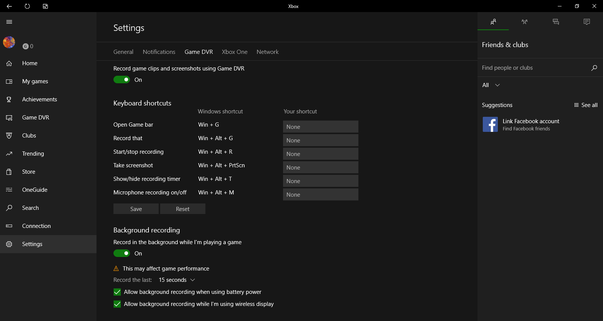Click the Start/stop recording shortcut field

point(321,154)
